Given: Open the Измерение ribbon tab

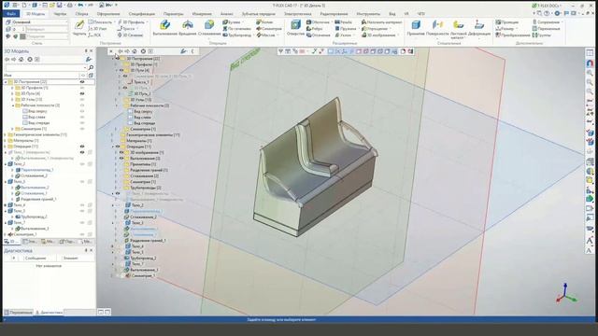Looking at the screenshot, I should coord(202,14).
